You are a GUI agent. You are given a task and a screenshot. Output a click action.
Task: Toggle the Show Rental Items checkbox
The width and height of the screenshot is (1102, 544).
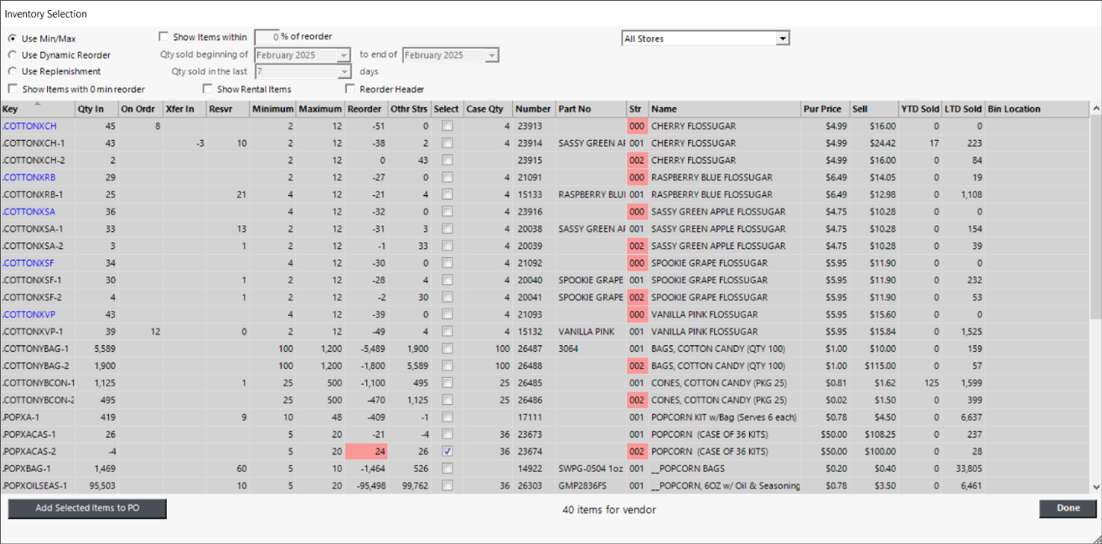click(208, 90)
